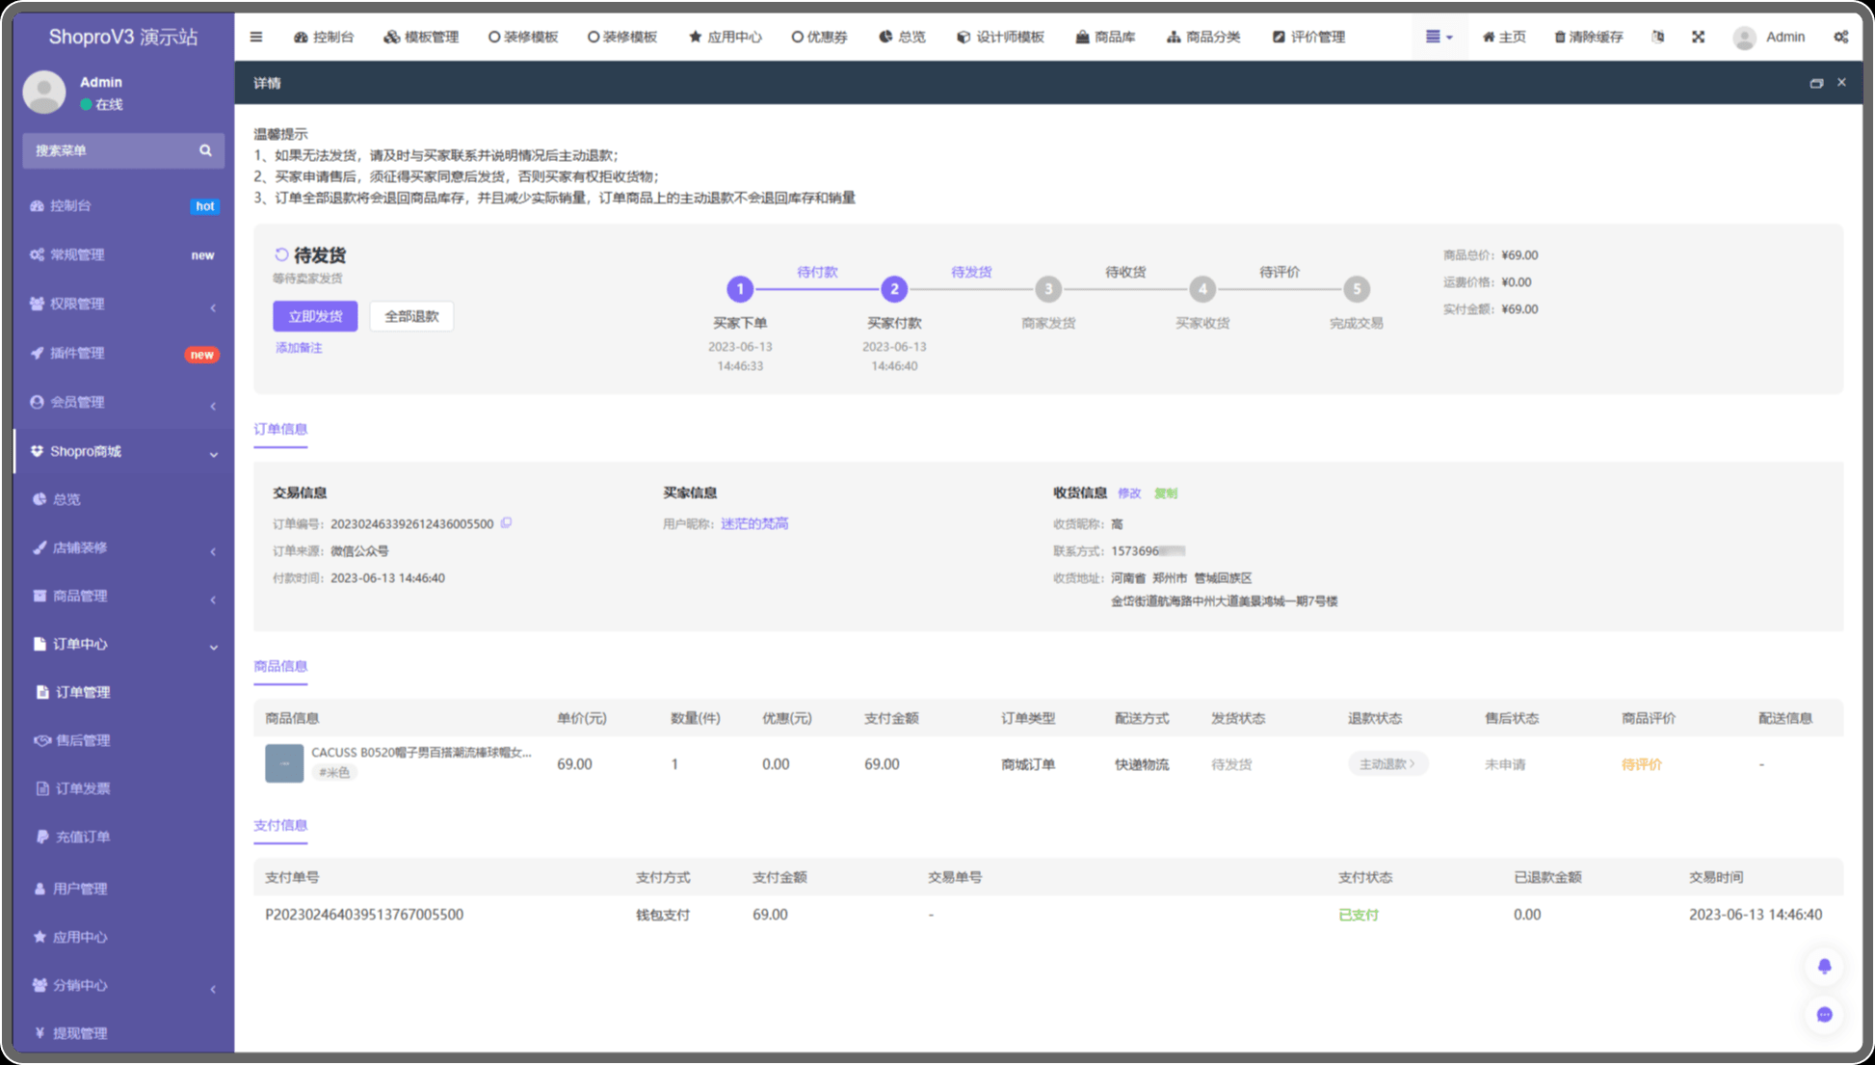Click the 立即发货 button
This screenshot has height=1065, width=1875.
click(x=315, y=316)
